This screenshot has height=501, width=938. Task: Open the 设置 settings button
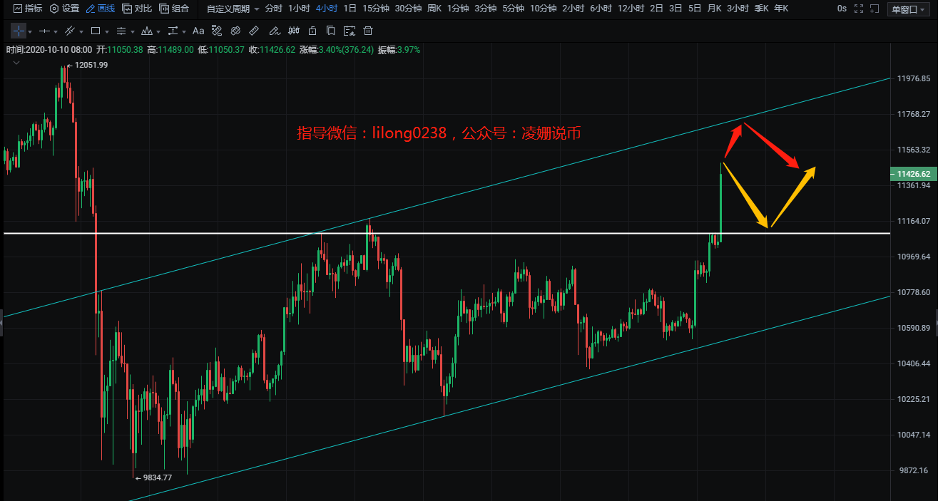(64, 9)
